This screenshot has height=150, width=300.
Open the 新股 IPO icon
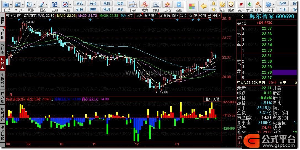[179, 4]
